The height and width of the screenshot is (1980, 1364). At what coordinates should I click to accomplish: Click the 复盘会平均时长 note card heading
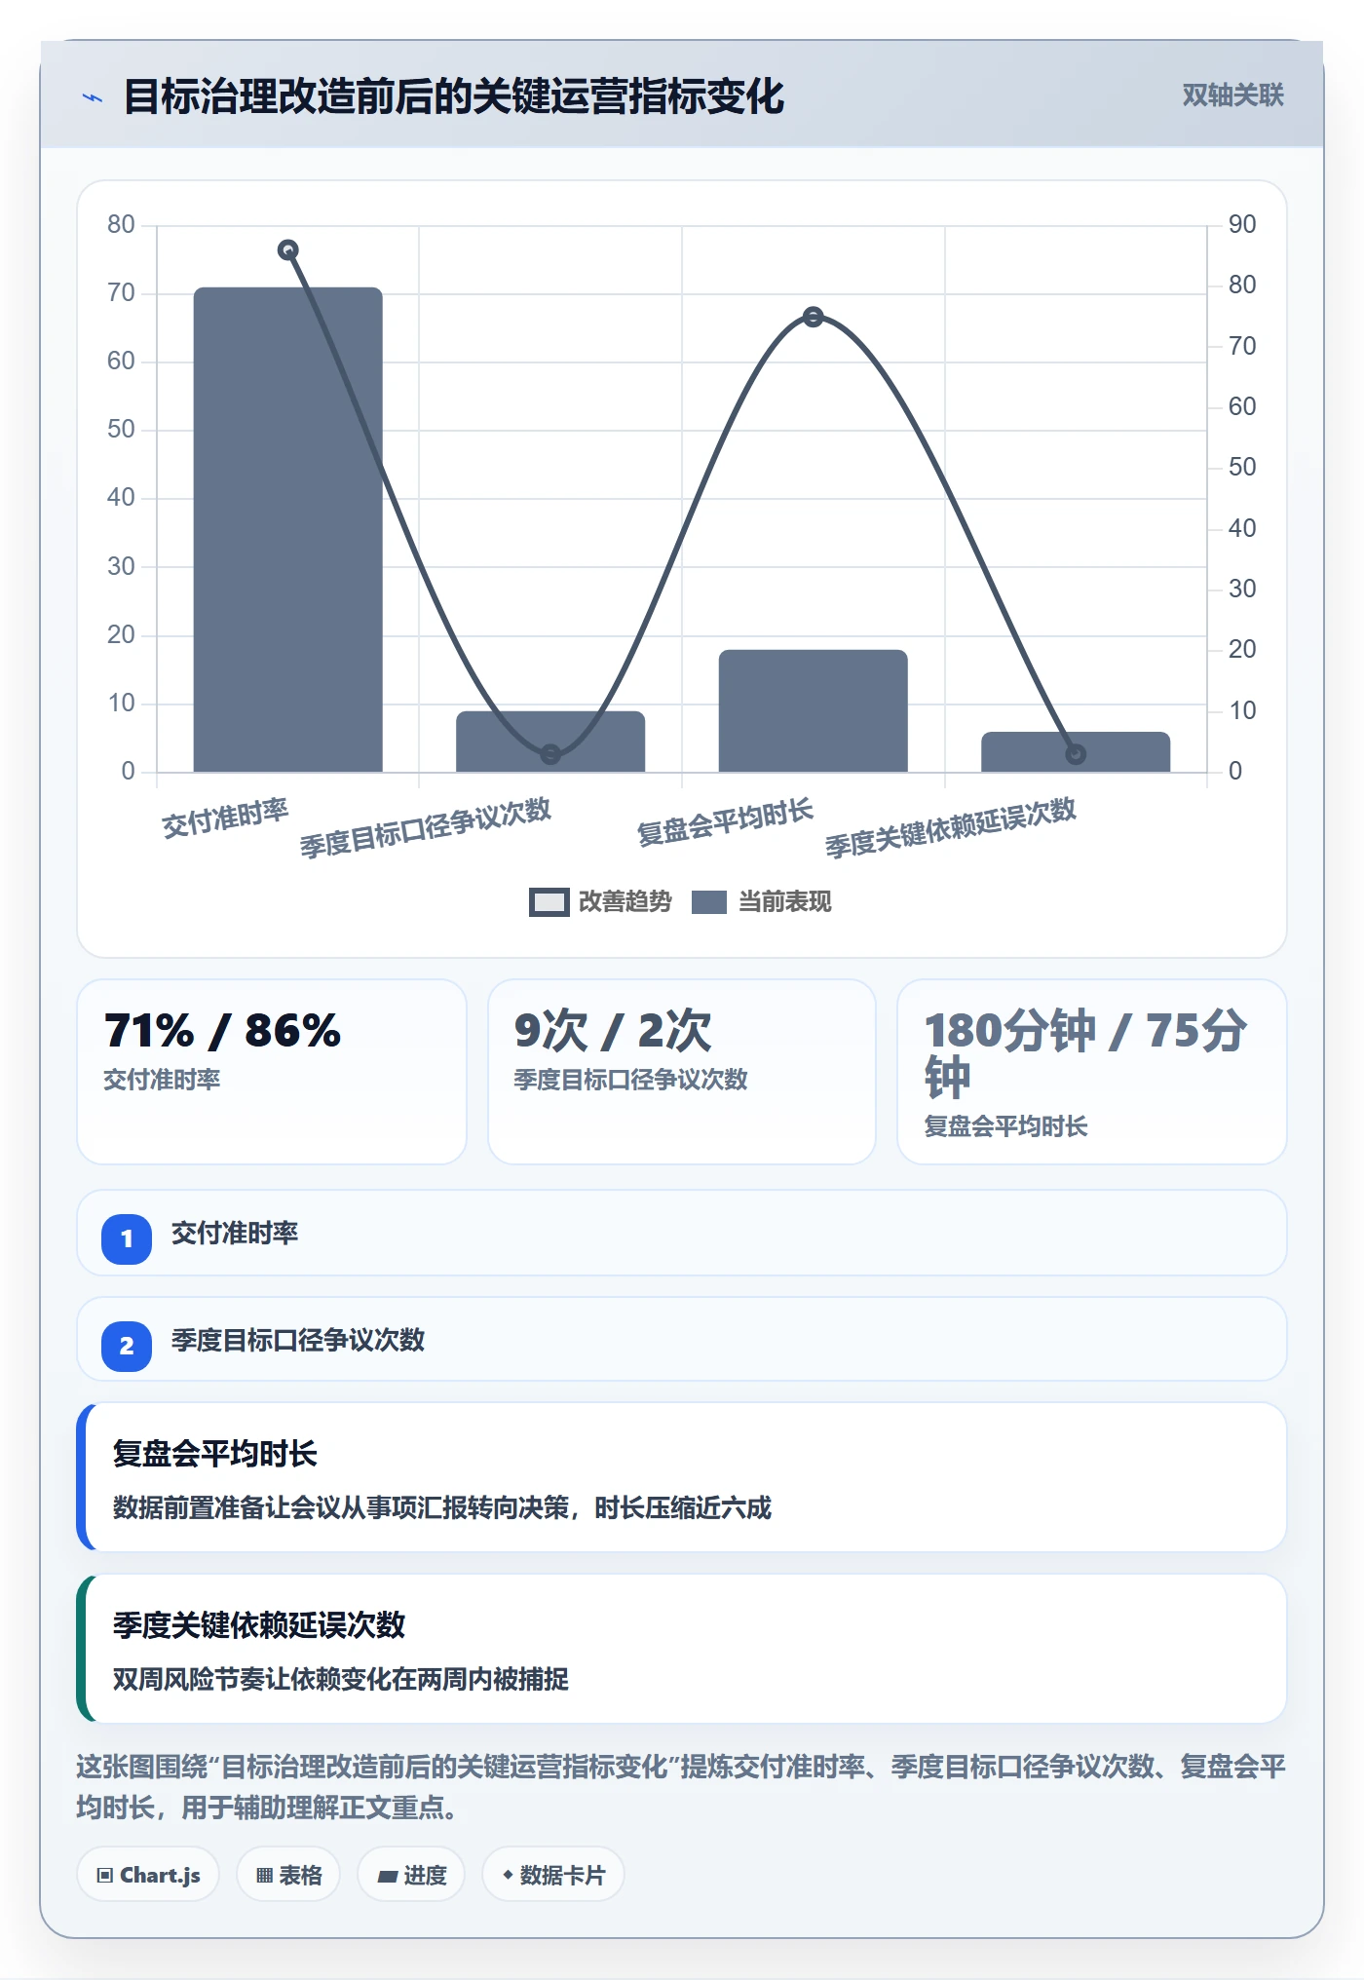[x=215, y=1454]
